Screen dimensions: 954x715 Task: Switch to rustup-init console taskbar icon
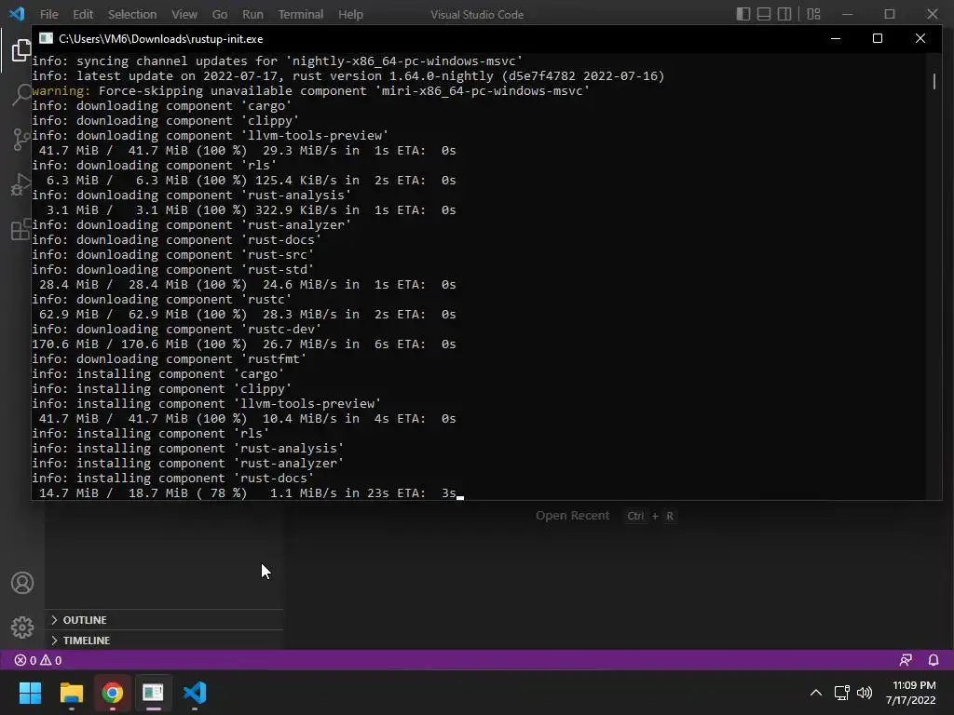coord(154,693)
